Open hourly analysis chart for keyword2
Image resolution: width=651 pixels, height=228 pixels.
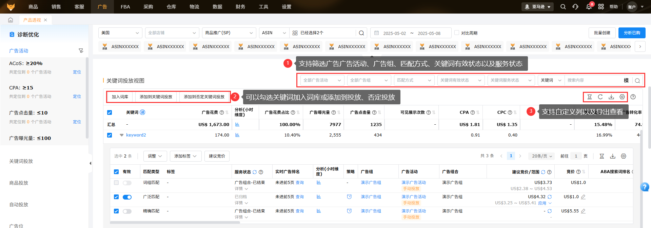[237, 135]
